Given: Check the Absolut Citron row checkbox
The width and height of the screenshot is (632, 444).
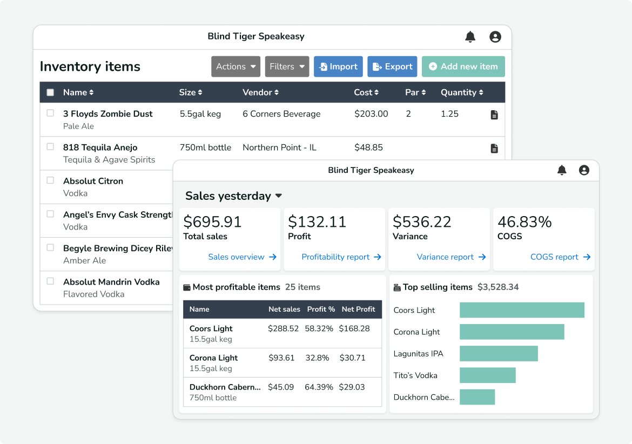Looking at the screenshot, I should pyautogui.click(x=50, y=180).
